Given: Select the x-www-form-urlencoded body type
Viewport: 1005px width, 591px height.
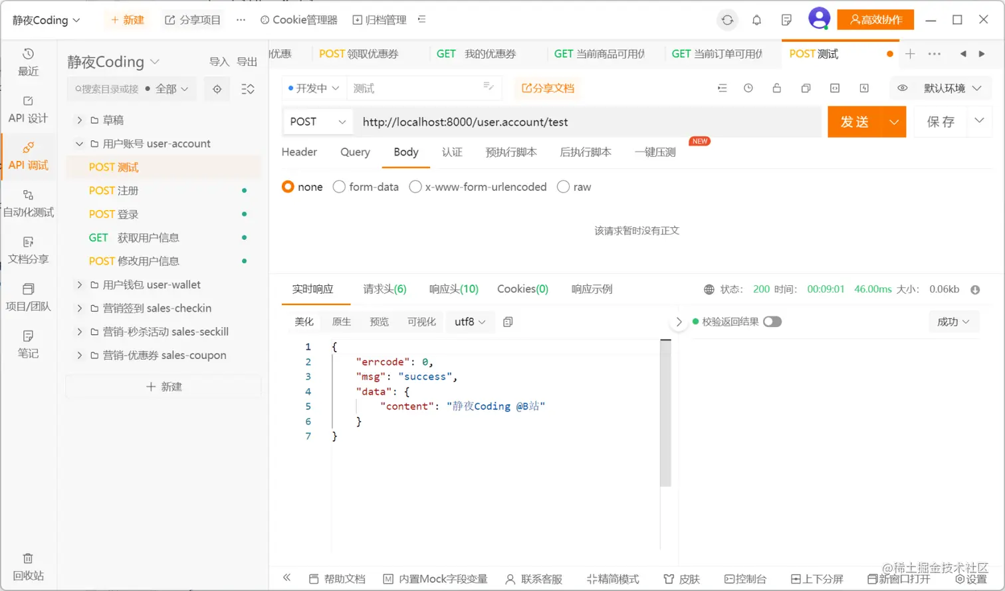Looking at the screenshot, I should [x=478, y=187].
